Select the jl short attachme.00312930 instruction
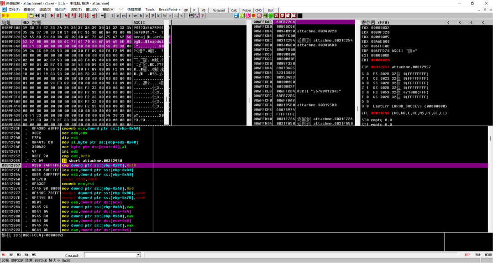 [92, 161]
